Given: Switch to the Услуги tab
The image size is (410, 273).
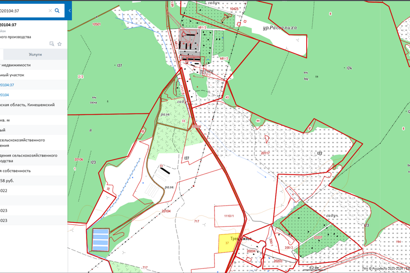Looking at the screenshot, I should point(35,55).
